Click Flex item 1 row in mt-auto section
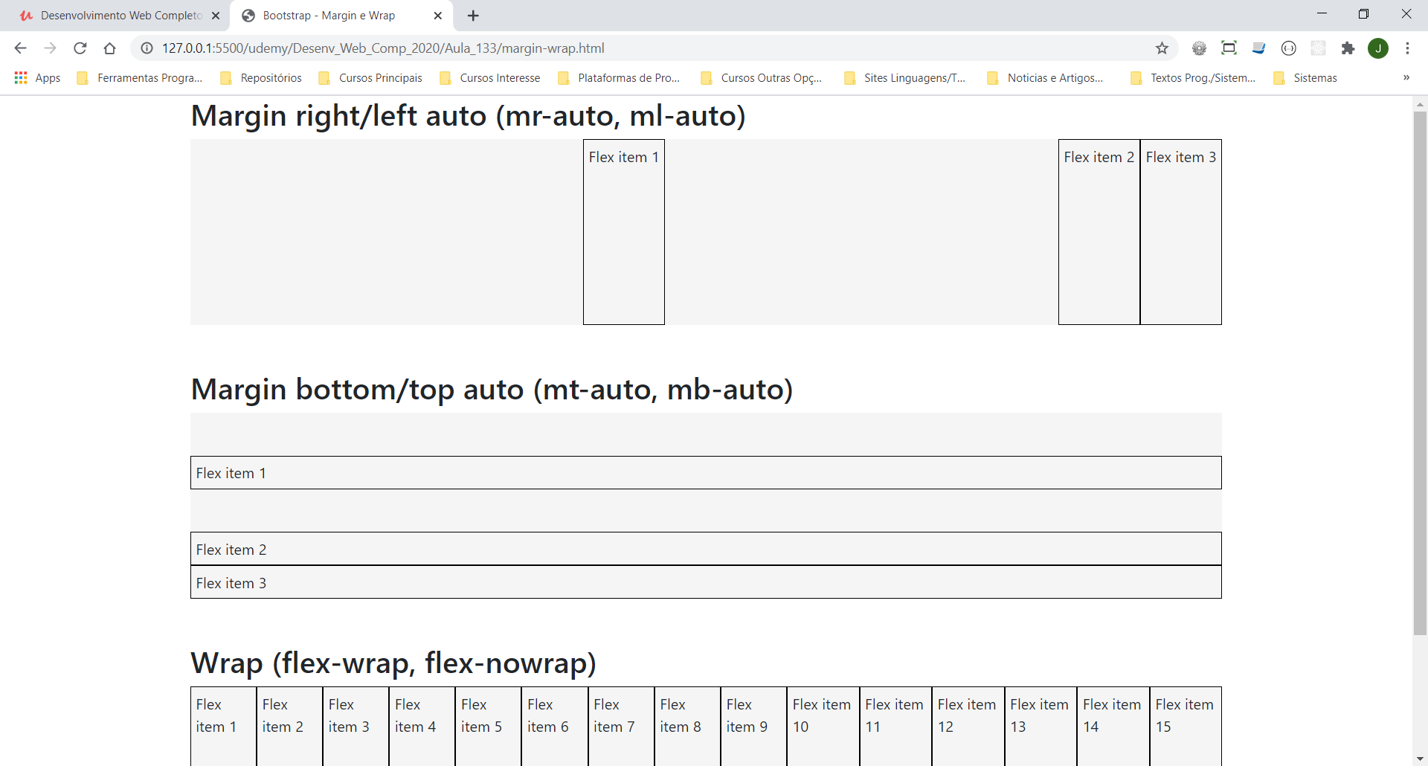Screen dimensions: 1428x766 [x=706, y=473]
